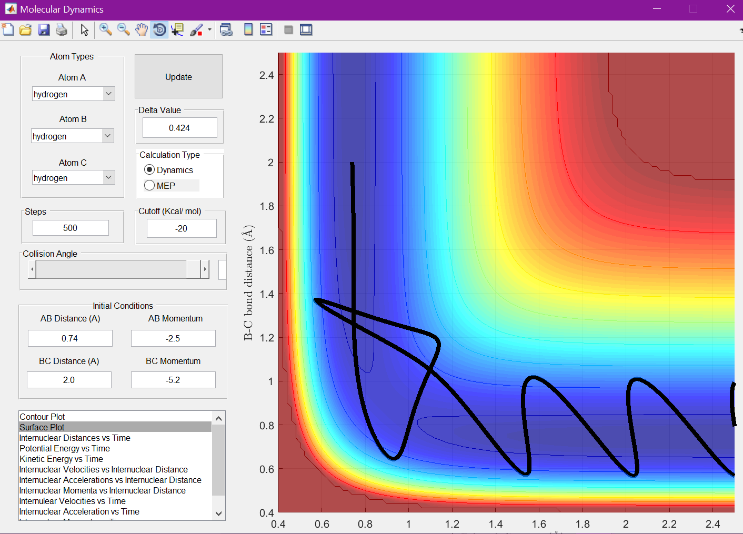Screen dimensions: 743x534
Task: Select the Zoom In magnifier tool
Action: [x=106, y=30]
